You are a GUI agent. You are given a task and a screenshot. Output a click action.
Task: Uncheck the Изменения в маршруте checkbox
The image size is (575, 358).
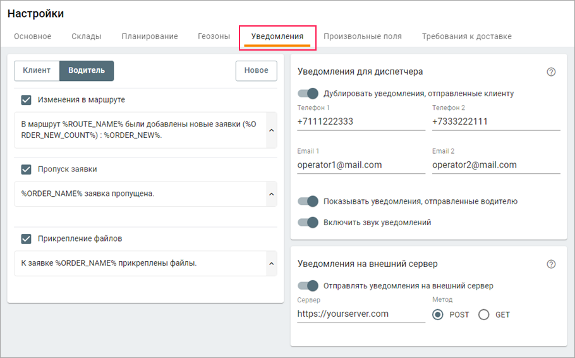pyautogui.click(x=26, y=100)
